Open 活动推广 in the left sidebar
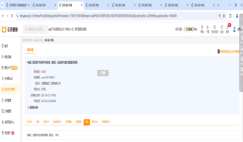This screenshot has height=142, width=243. point(8,133)
